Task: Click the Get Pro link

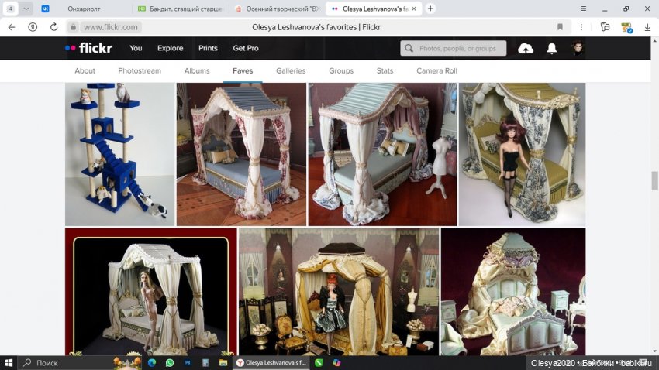Action: [246, 48]
